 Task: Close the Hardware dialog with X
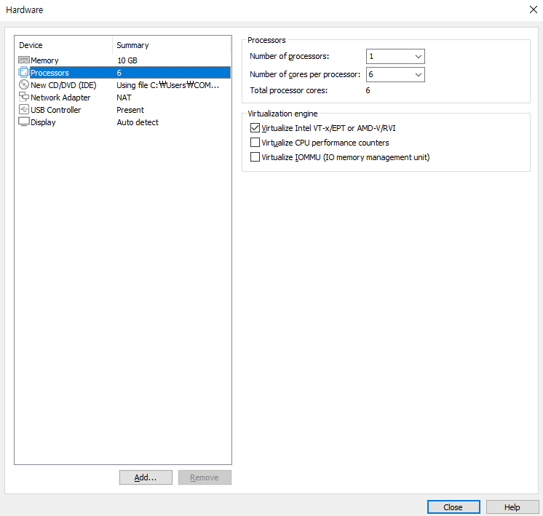(x=534, y=9)
